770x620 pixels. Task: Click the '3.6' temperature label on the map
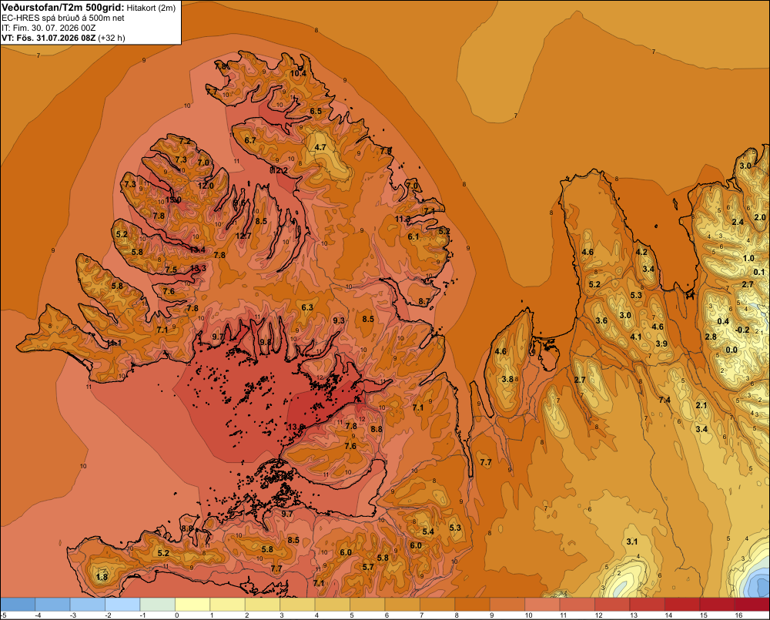601,321
